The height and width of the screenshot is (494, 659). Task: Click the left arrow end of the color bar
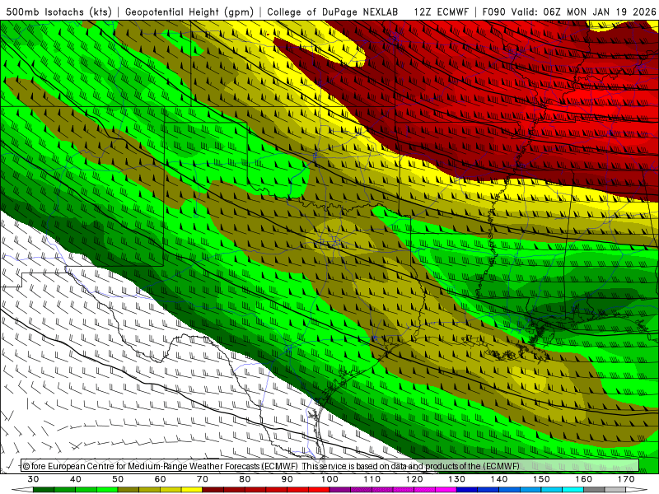[x=22, y=490]
